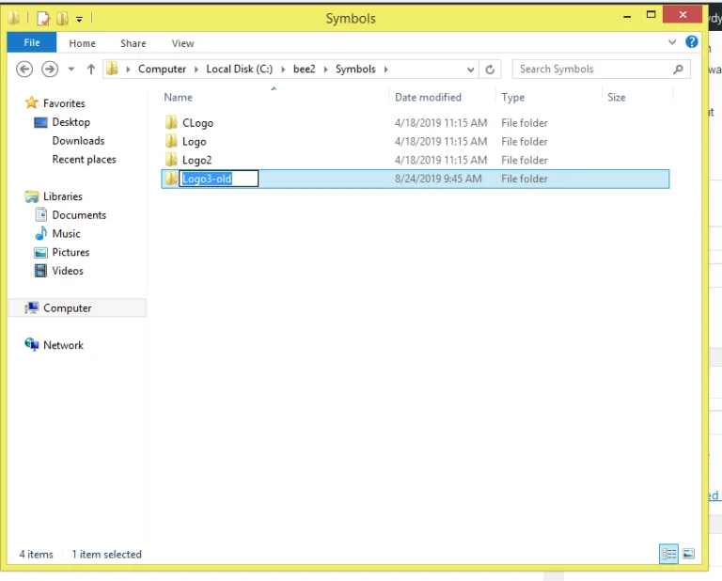Sort by the Date modified column
Viewport: 722px width, 581px height.
[428, 97]
